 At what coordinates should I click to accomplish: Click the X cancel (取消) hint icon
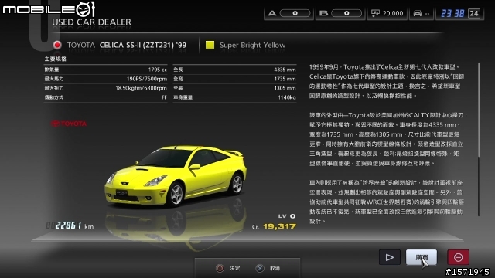260,268
